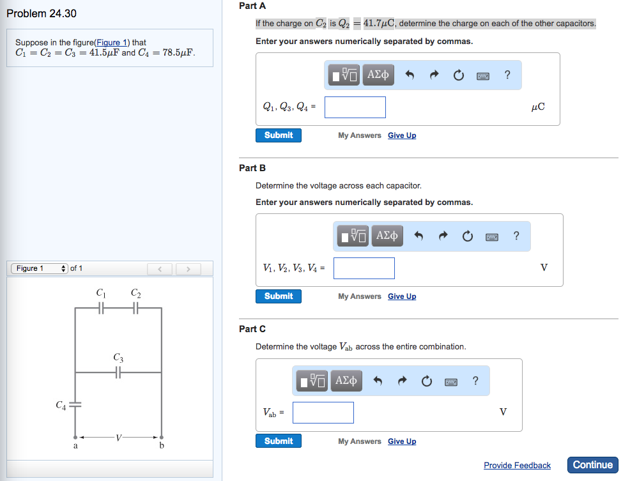Click the circuit diagram figure
Screen dimensions: 630x481
pyautogui.click(x=111, y=369)
